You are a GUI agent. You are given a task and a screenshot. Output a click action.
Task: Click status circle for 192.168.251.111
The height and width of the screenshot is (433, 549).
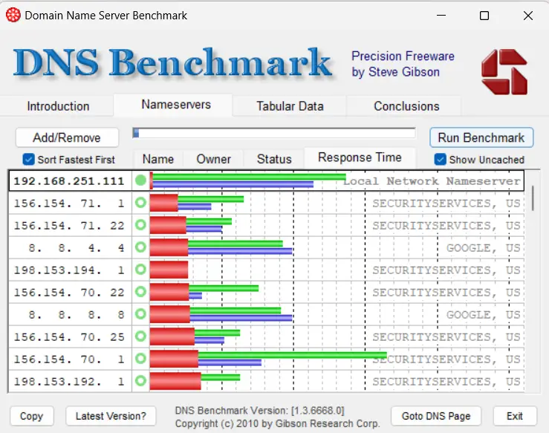pyautogui.click(x=140, y=180)
